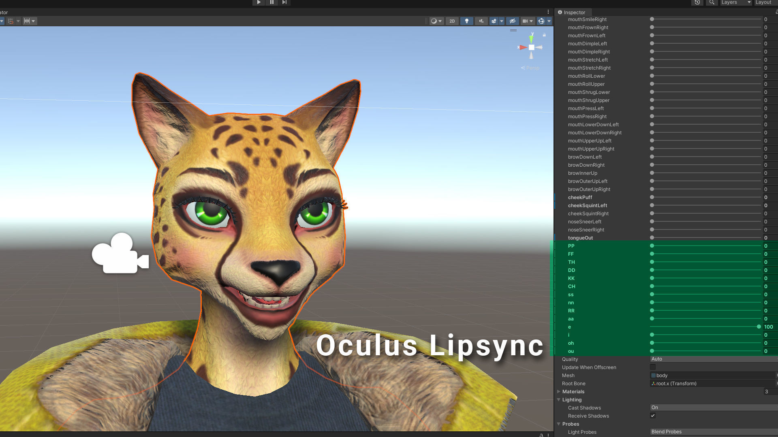Select the cheekPuff blendshape label
Screen dimensions: 778x437
point(580,197)
